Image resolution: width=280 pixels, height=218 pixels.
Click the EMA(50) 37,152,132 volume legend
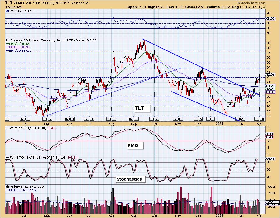coord(23,190)
